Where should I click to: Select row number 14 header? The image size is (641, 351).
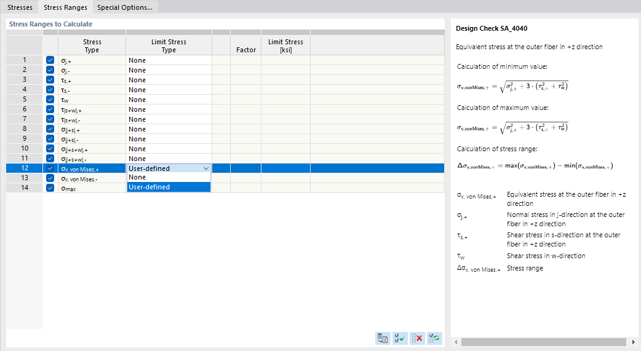point(25,187)
